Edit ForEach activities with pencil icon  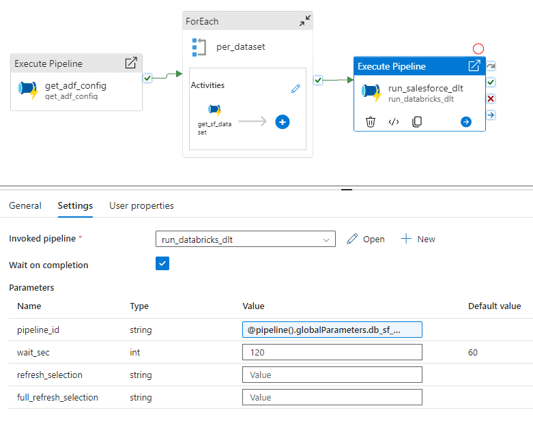(x=296, y=89)
